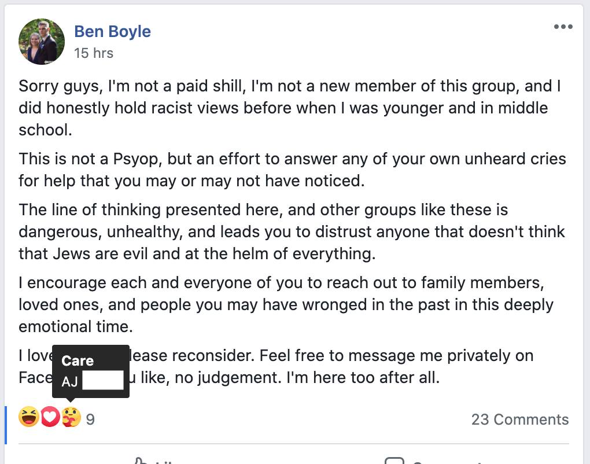
Task: Click the Care hugging-heart reaction icon
Action: click(71, 417)
